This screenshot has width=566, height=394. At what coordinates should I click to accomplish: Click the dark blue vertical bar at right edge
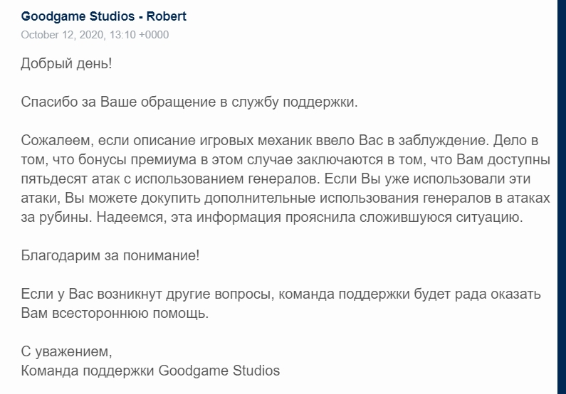coord(562,197)
